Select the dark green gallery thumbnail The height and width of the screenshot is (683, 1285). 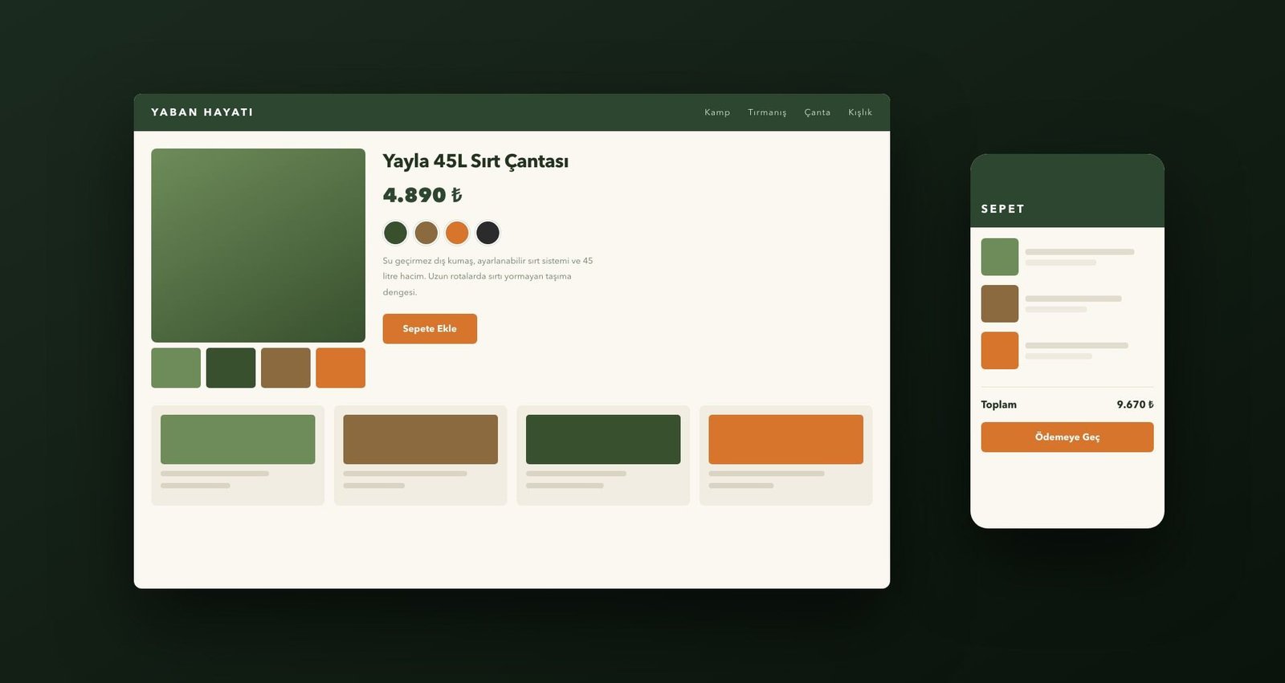[x=230, y=368]
